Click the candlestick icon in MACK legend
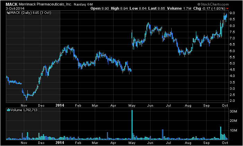The image size is (243, 146). click(9, 13)
